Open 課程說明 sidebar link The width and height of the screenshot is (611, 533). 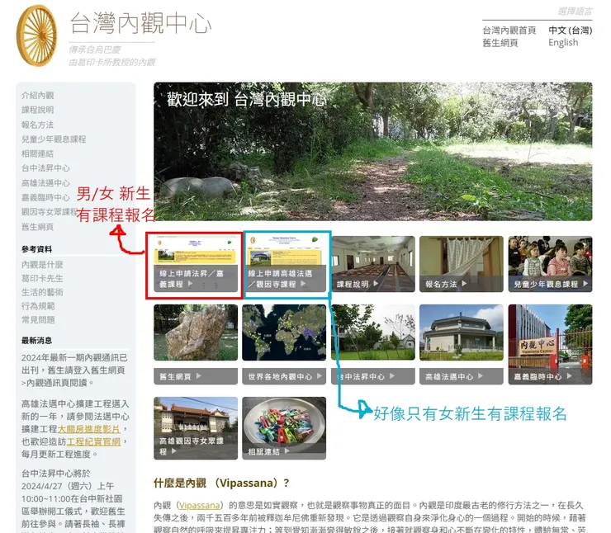tap(37, 110)
